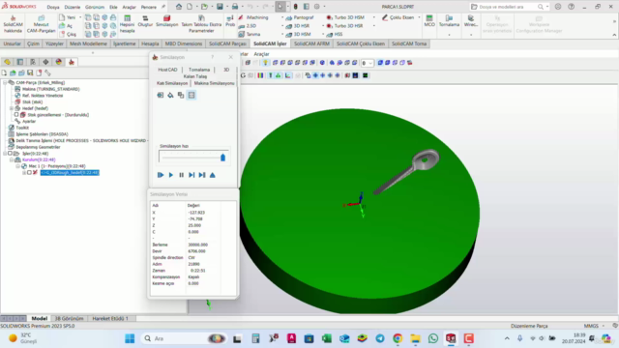This screenshot has width=619, height=348.
Task: Open the iMachining dropdown arrow
Action: tap(282, 17)
